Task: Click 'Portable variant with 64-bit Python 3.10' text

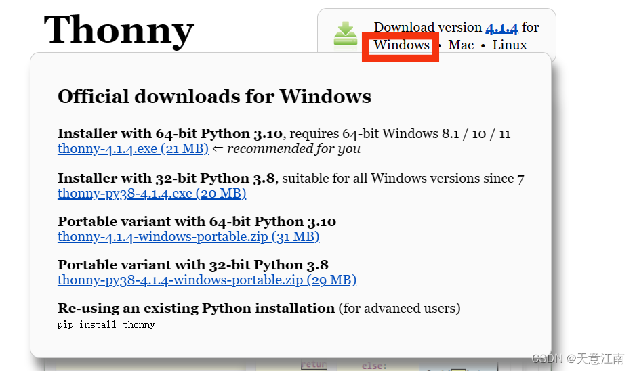Action: 197,221
